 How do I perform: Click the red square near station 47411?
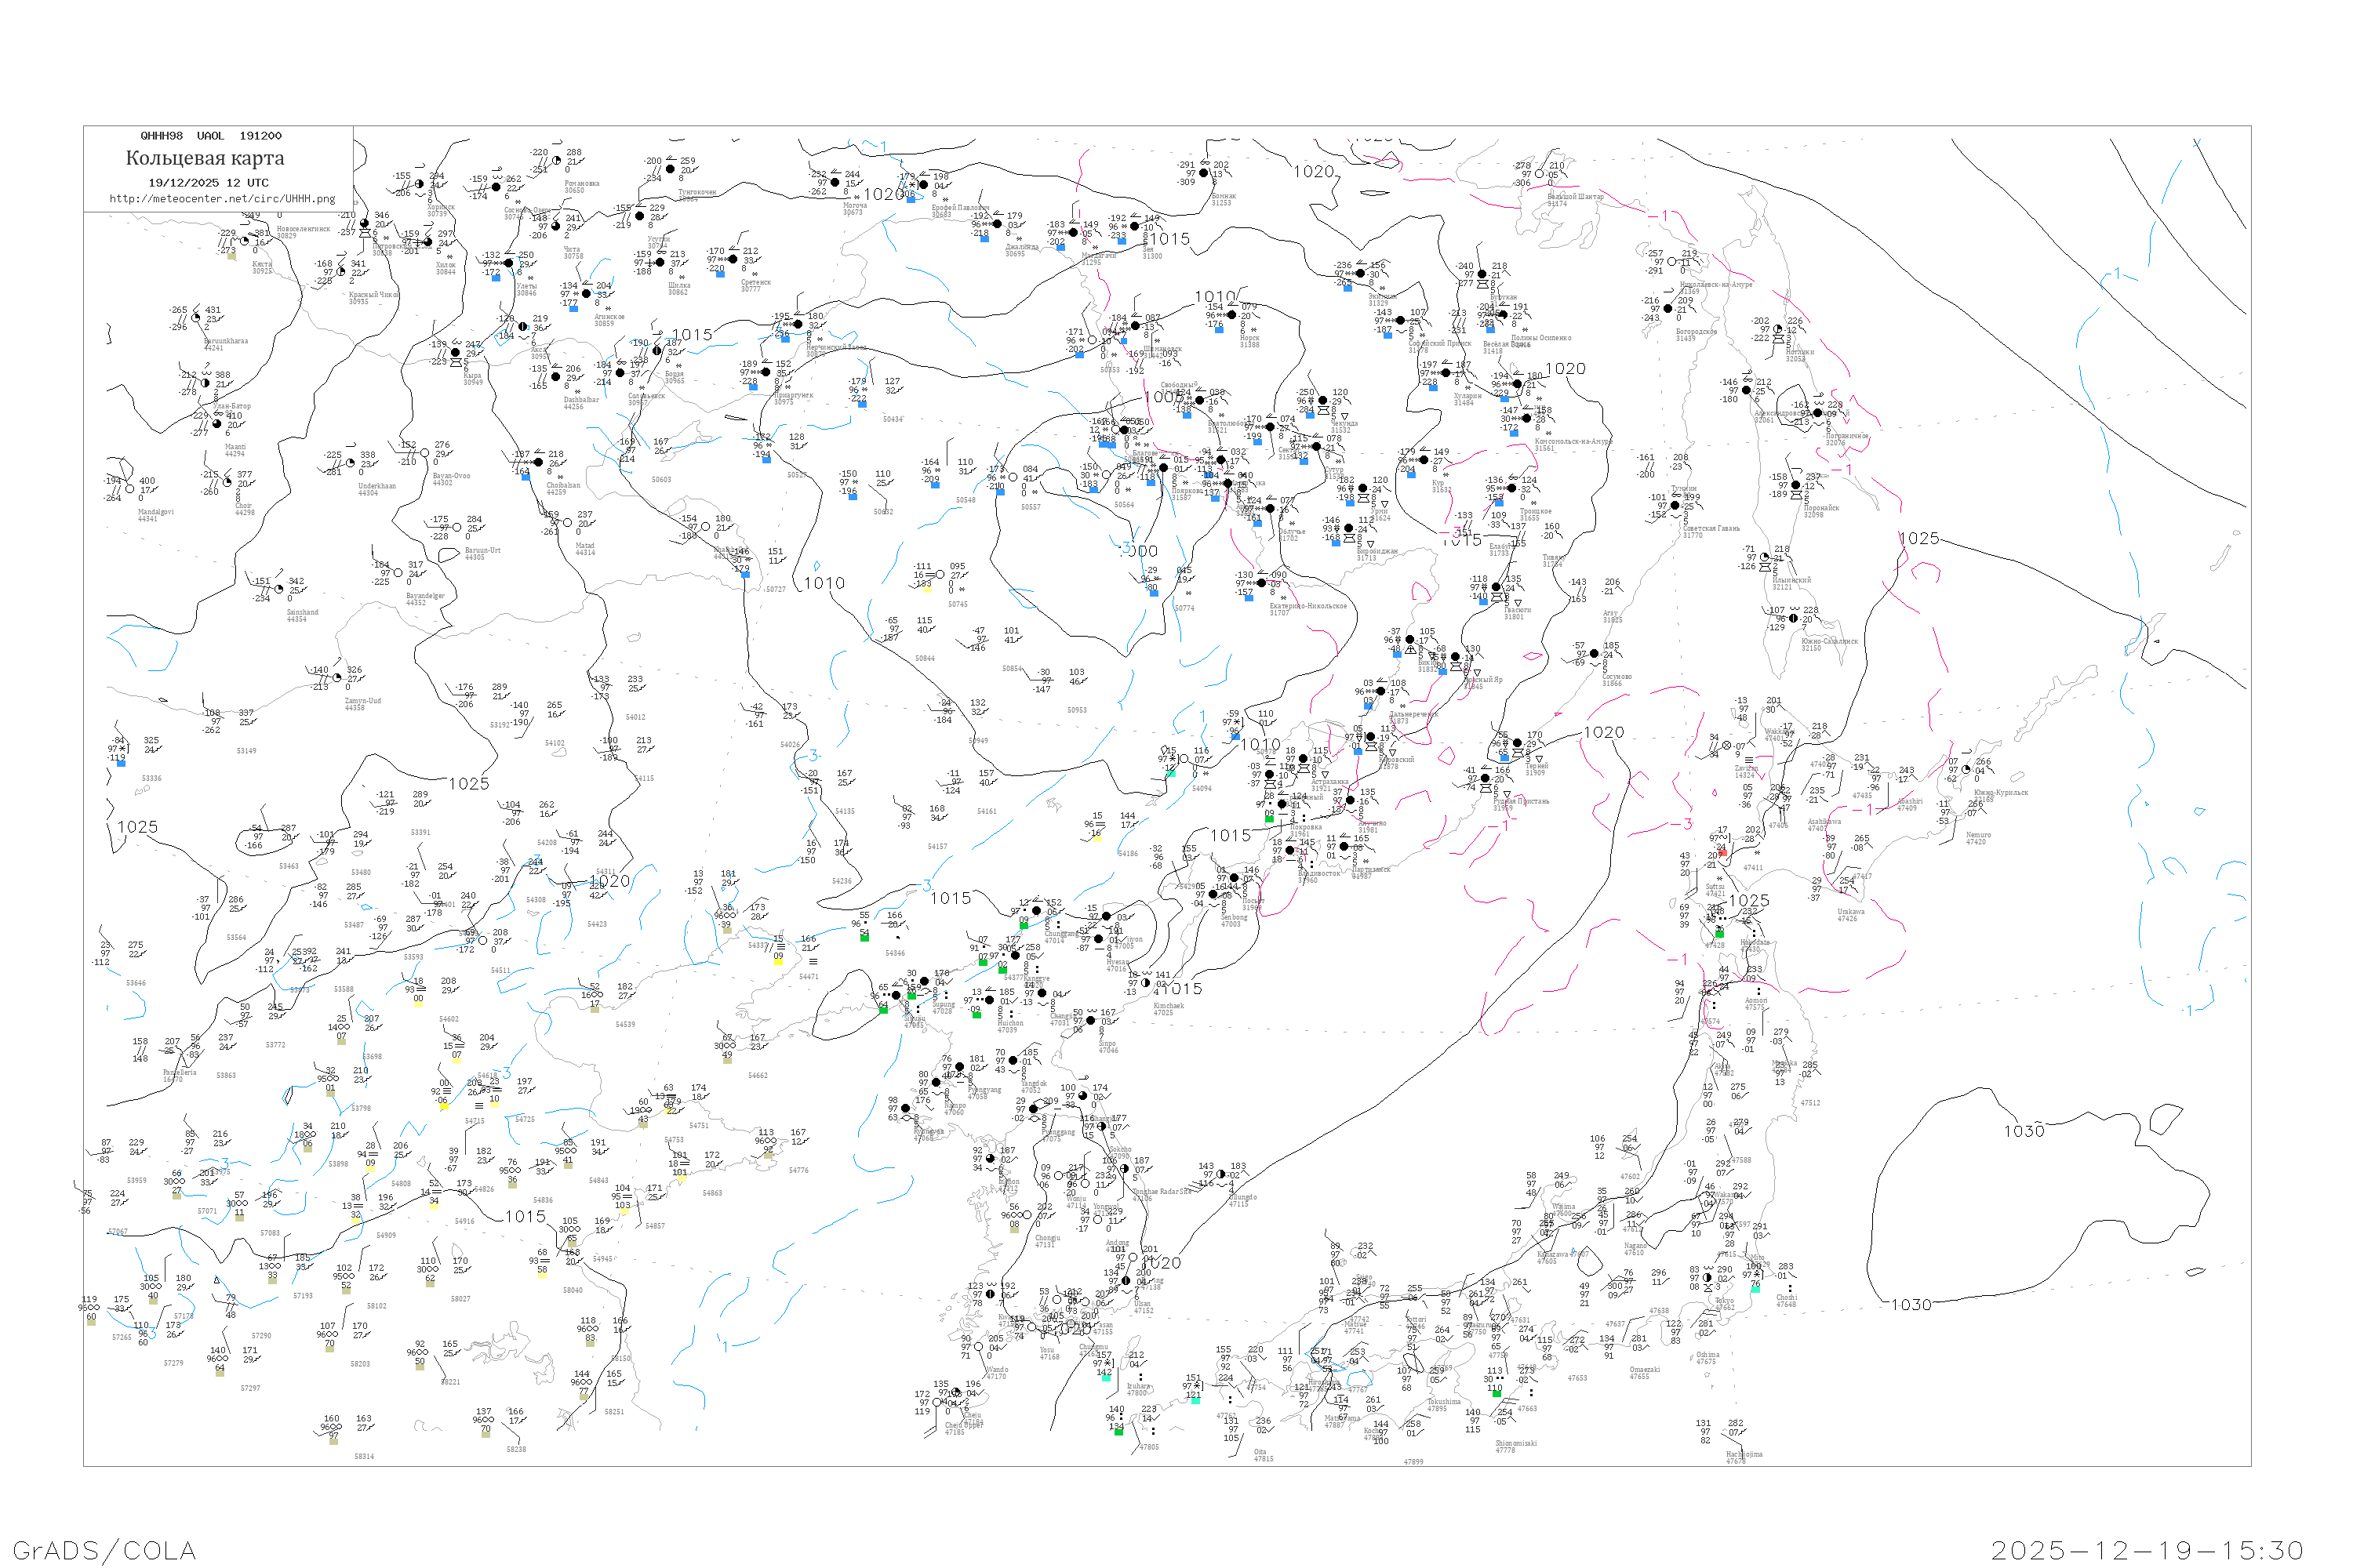(1722, 852)
